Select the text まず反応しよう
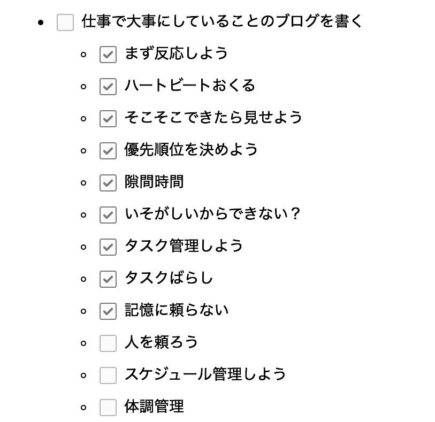 (x=175, y=54)
